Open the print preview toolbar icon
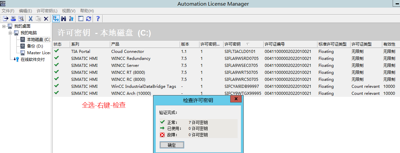400x153 pixels. click(x=21, y=19)
